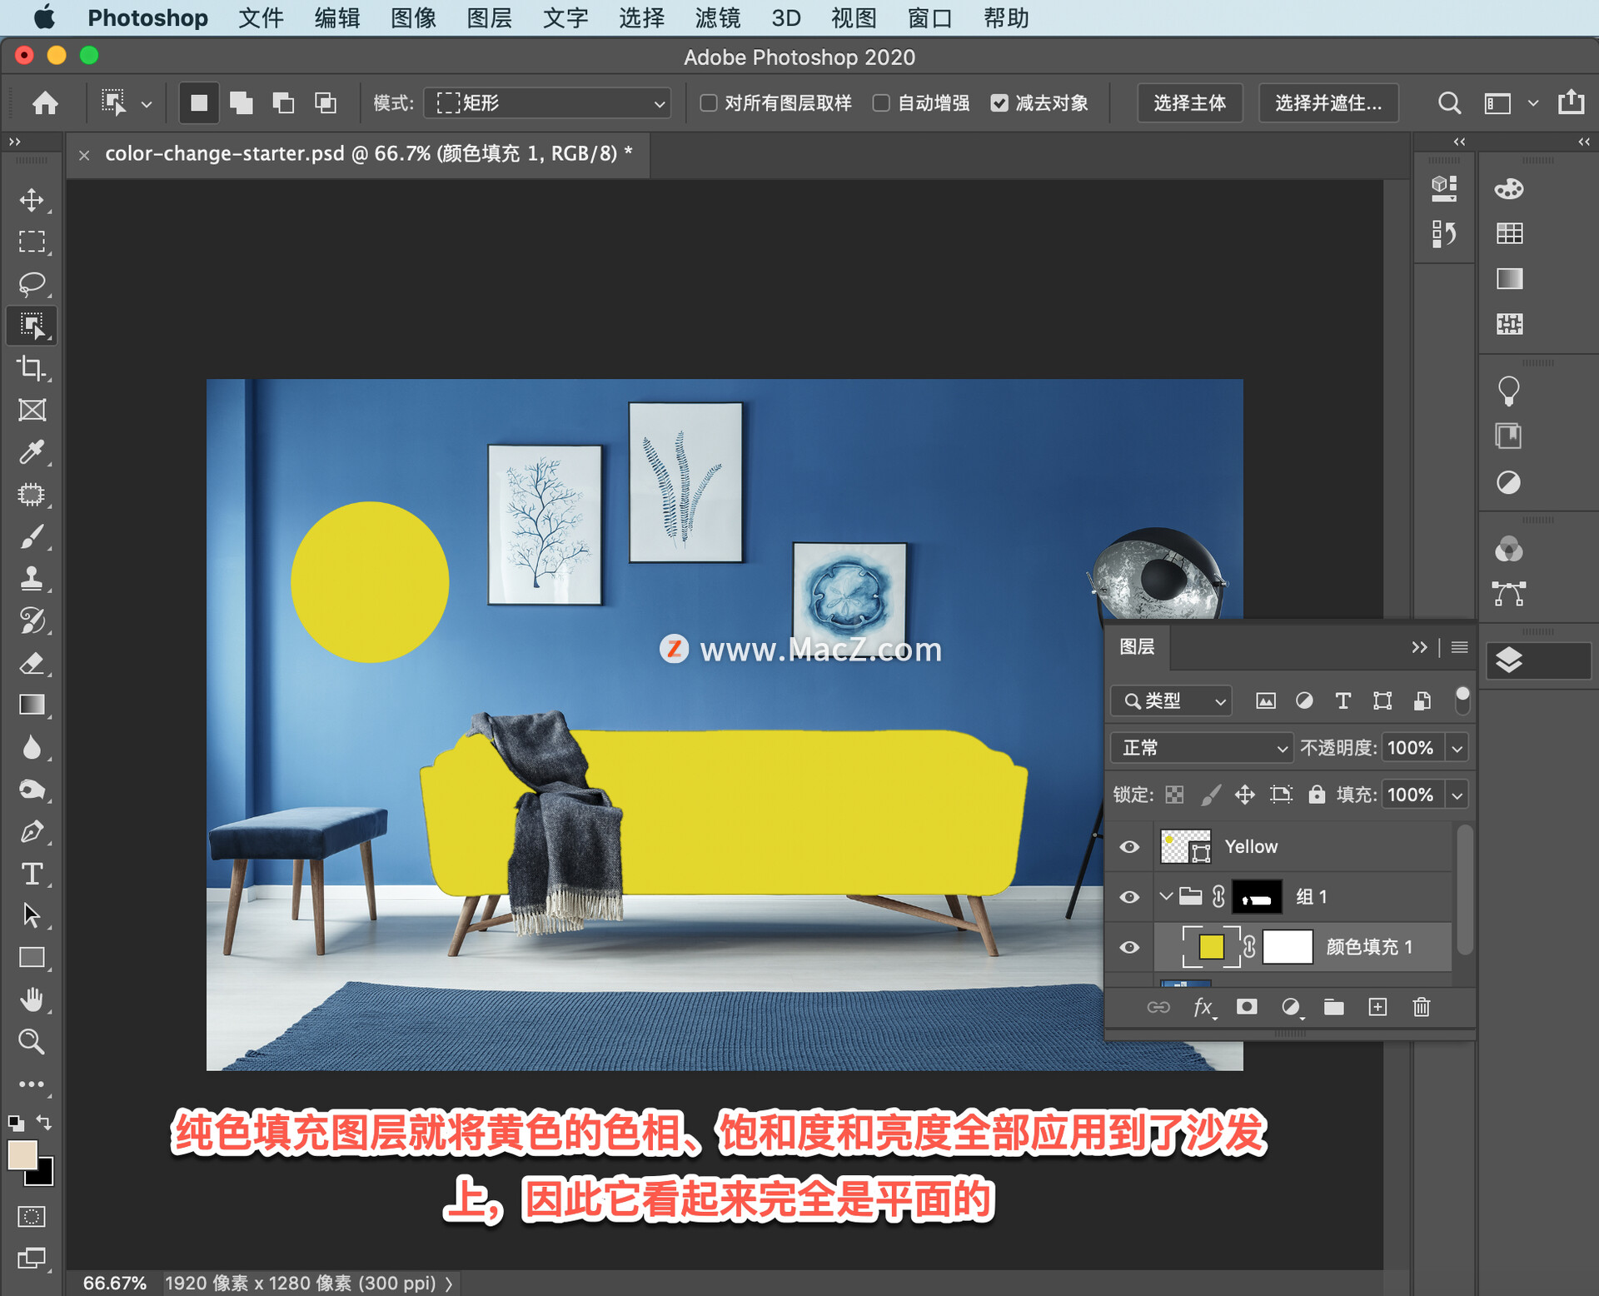Viewport: 1599px width, 1296px height.
Task: Open the selection Mode dropdown (矩形)
Action: point(548,103)
